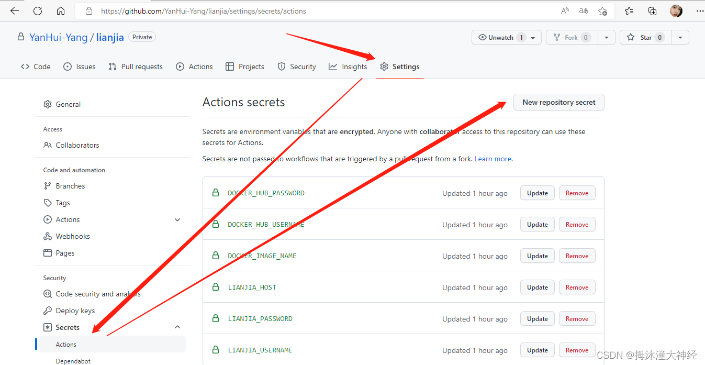Update the LIANJIA_HOST secret
Image resolution: width=705 pixels, height=365 pixels.
(x=538, y=287)
